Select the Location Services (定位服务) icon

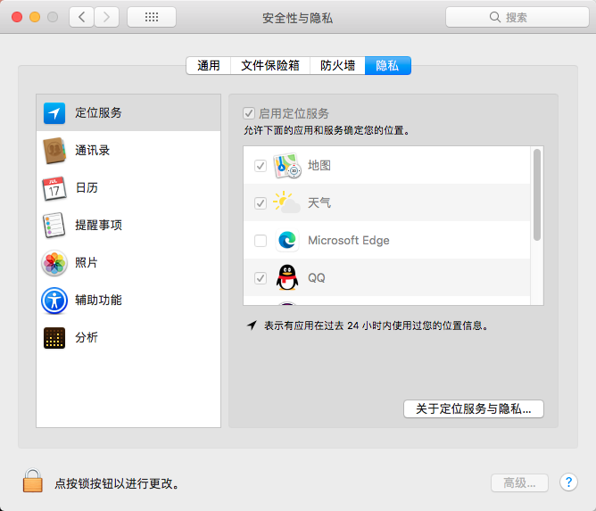[x=54, y=113]
